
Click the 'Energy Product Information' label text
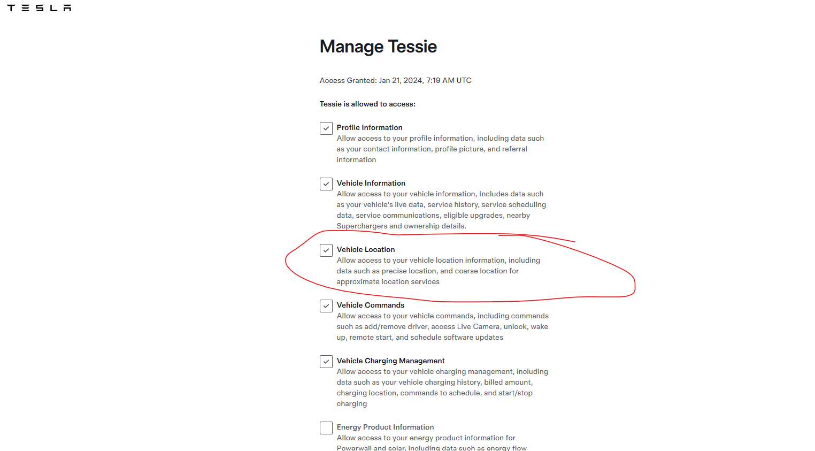(x=385, y=427)
